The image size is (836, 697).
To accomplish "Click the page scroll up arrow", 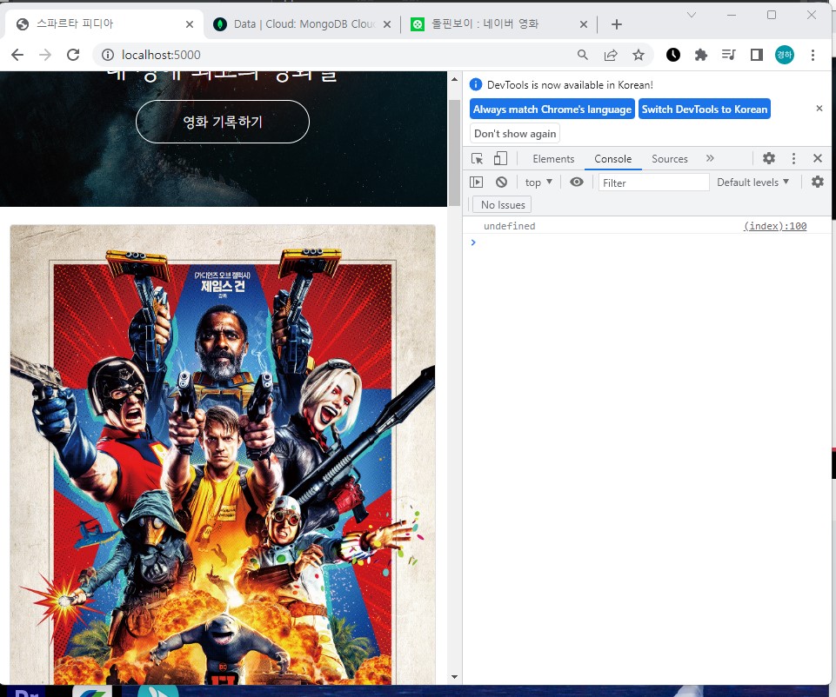I will [454, 80].
